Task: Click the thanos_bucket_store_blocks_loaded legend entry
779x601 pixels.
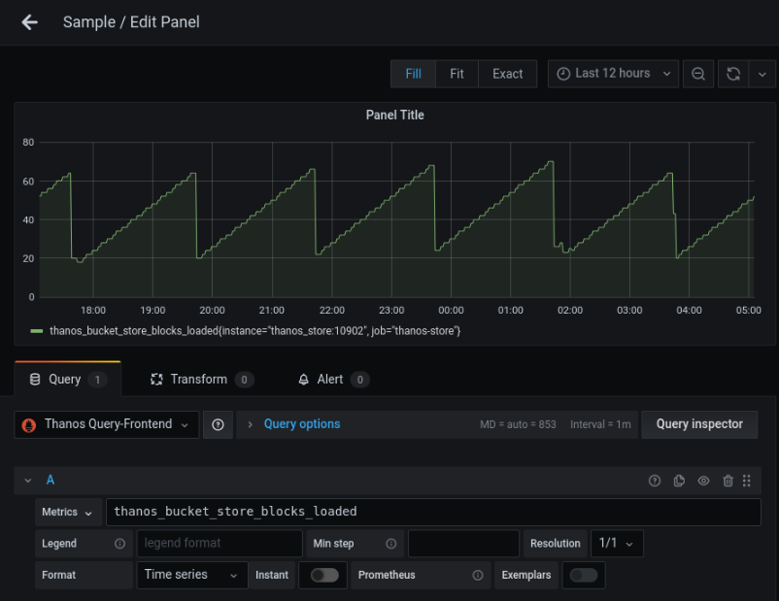Action: click(254, 331)
